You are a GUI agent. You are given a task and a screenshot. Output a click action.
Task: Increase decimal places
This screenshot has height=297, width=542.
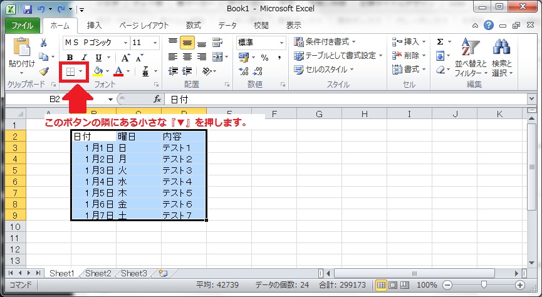click(244, 71)
